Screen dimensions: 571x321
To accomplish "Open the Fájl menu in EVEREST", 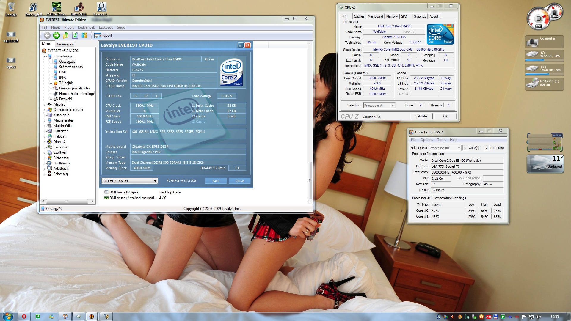I will pos(44,27).
